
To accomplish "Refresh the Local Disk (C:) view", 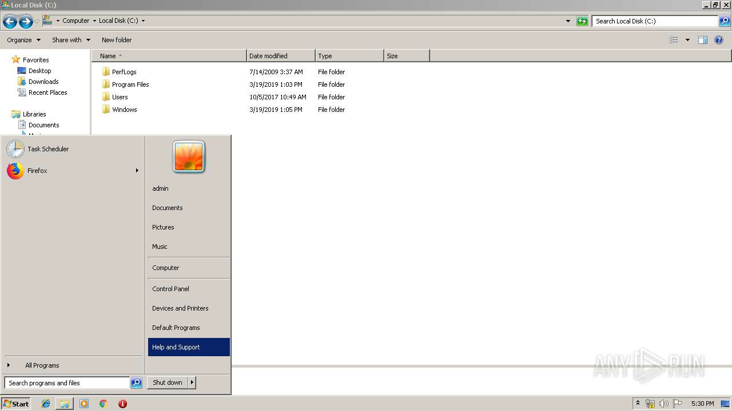I will click(582, 21).
